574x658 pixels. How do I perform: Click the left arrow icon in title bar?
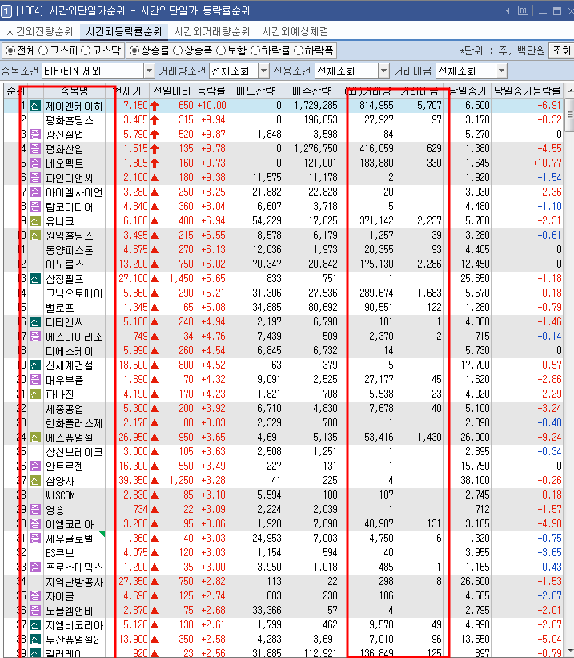pyautogui.click(x=508, y=11)
